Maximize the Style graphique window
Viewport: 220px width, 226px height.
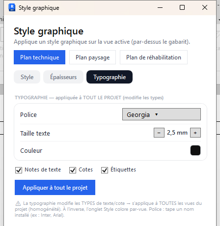(x=182, y=7)
